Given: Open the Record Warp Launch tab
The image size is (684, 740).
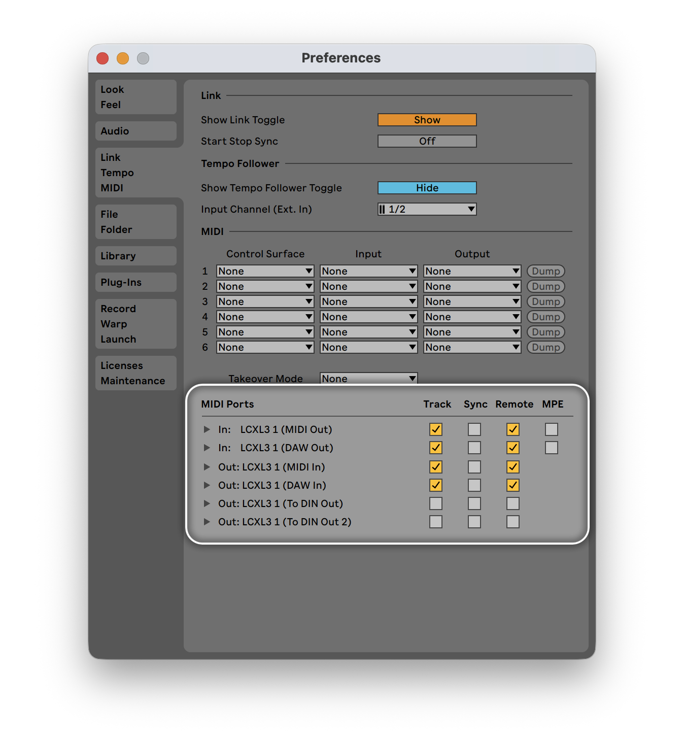Looking at the screenshot, I should coord(136,324).
